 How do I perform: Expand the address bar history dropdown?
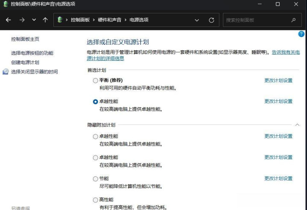click(x=197, y=20)
